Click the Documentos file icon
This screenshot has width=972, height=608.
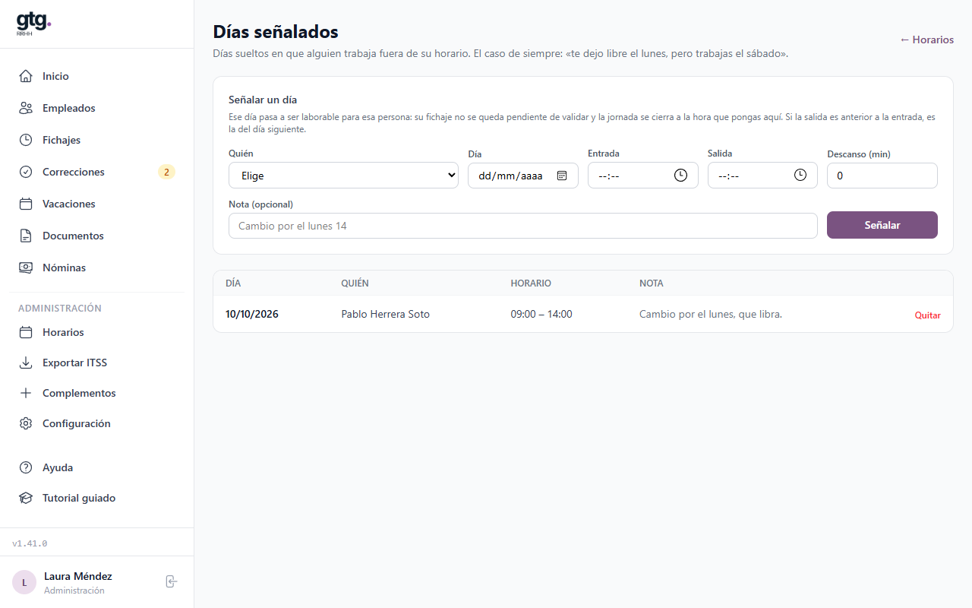(26, 236)
